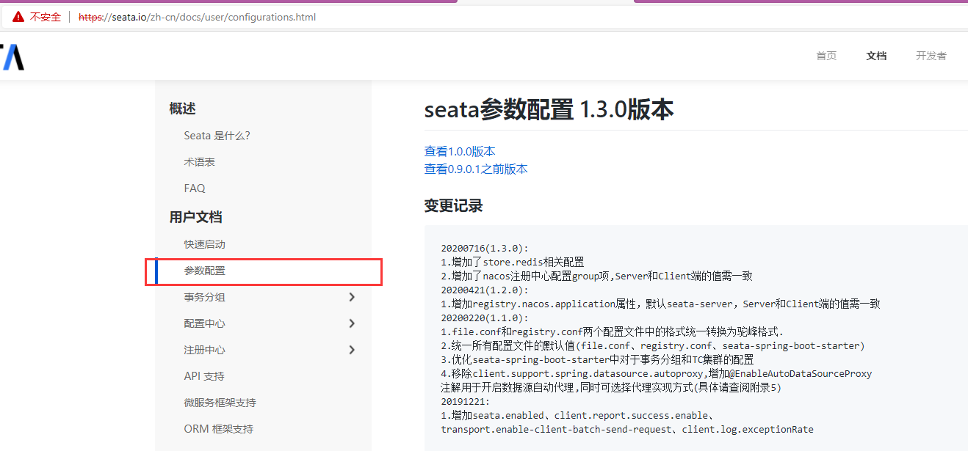This screenshot has width=968, height=451.
Task: Click the 查看0.9.0.1之前版本 link
Action: [476, 169]
